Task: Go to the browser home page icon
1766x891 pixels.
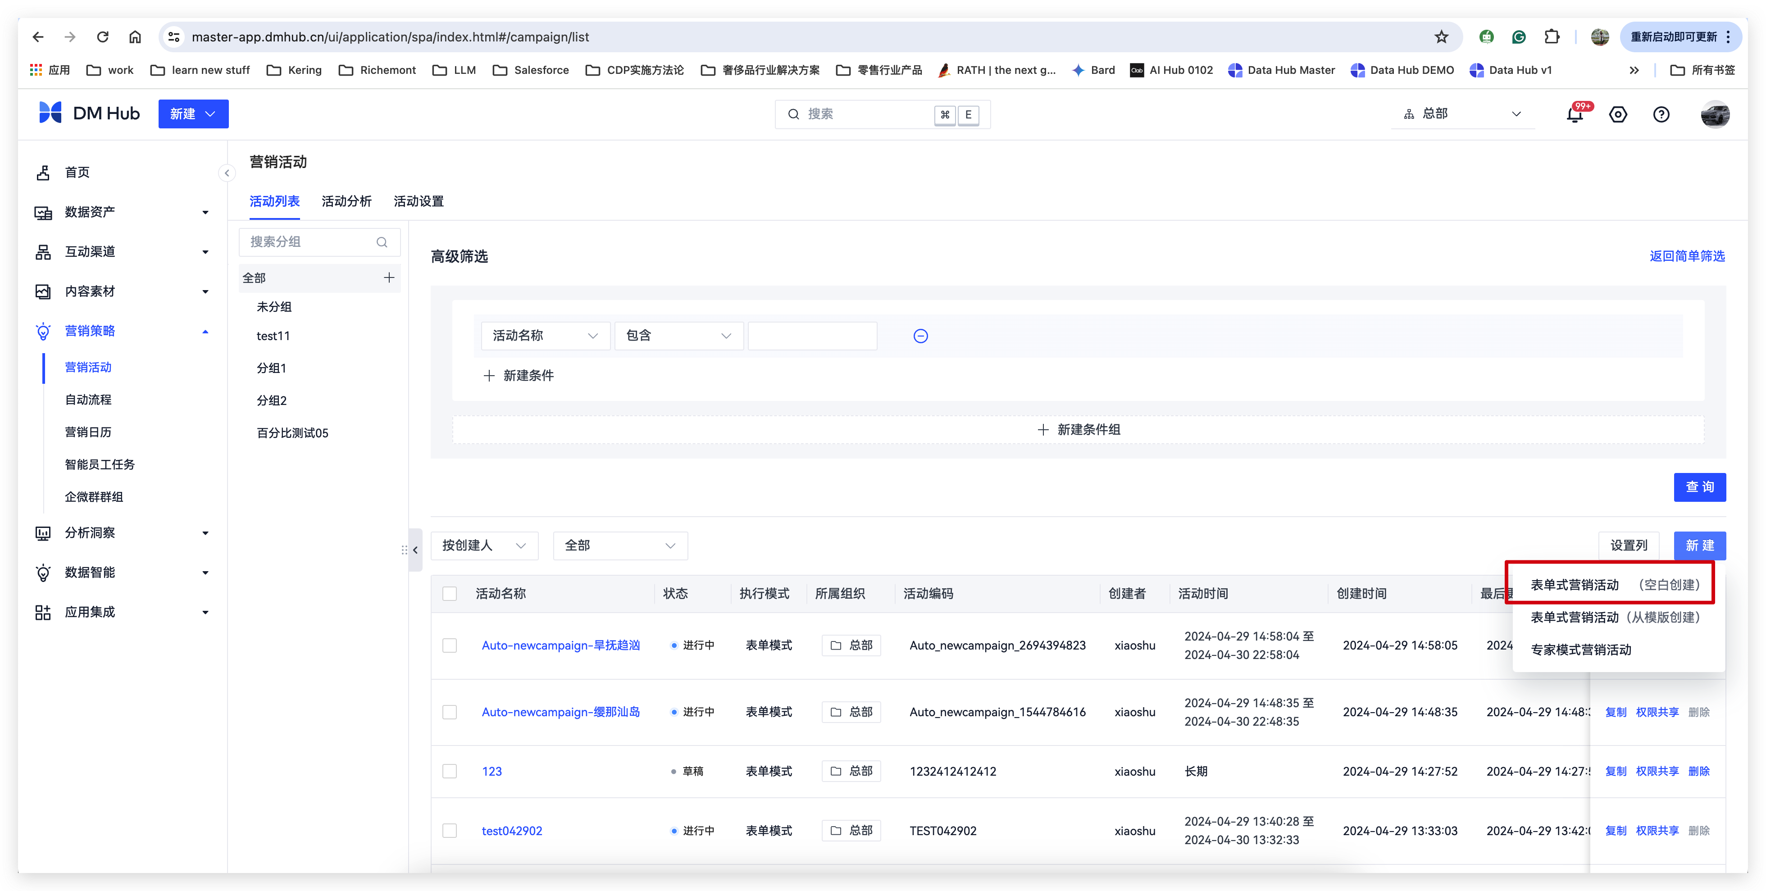Action: pos(135,37)
